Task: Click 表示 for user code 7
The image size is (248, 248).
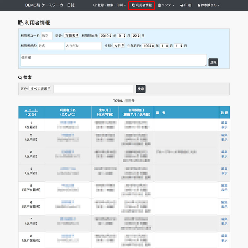Action: [224, 224]
